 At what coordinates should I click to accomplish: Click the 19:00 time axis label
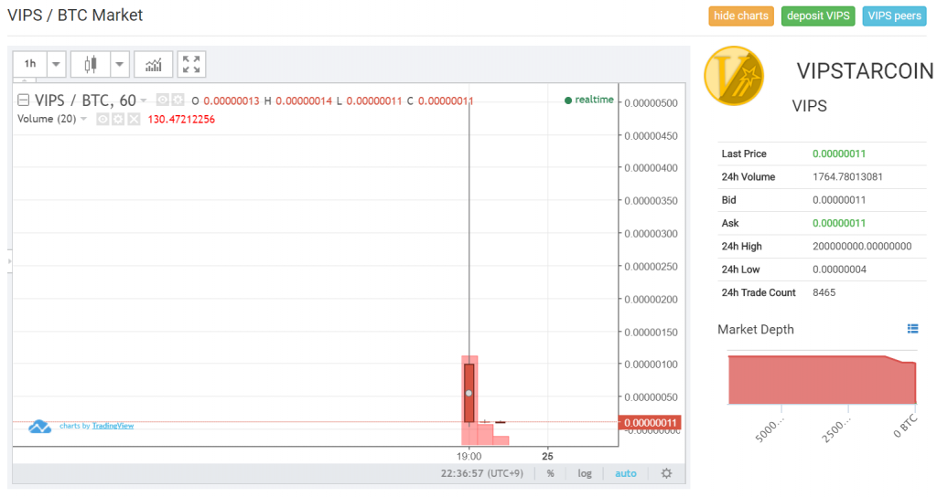point(468,457)
